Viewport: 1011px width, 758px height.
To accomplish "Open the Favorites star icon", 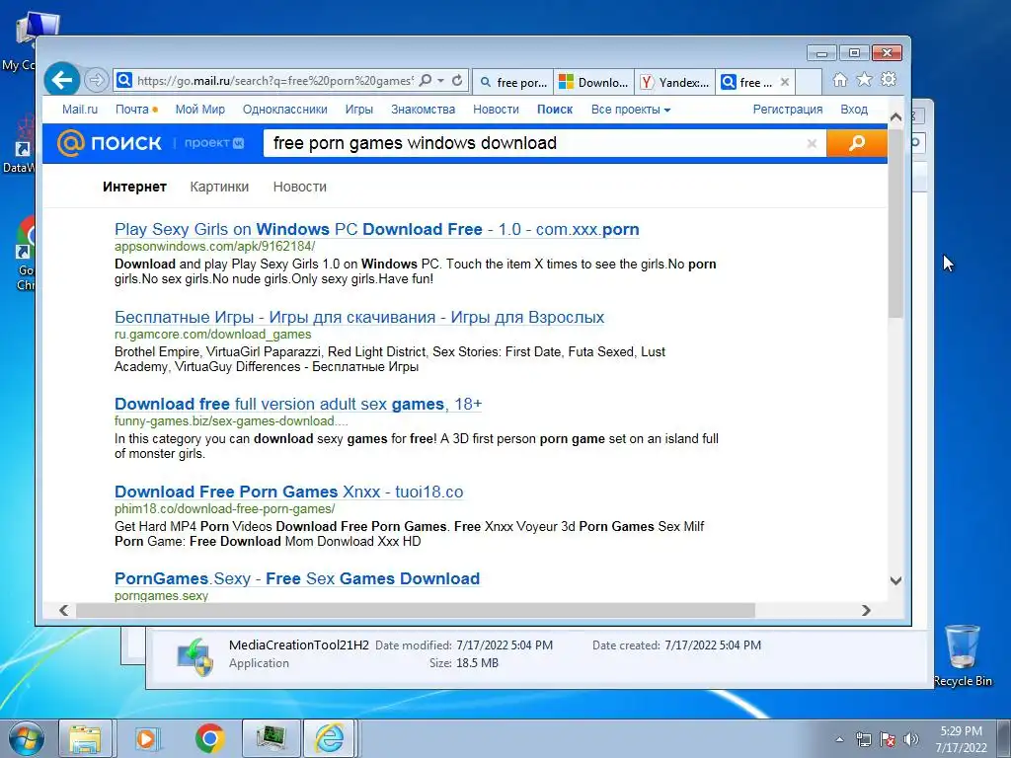I will tap(864, 79).
